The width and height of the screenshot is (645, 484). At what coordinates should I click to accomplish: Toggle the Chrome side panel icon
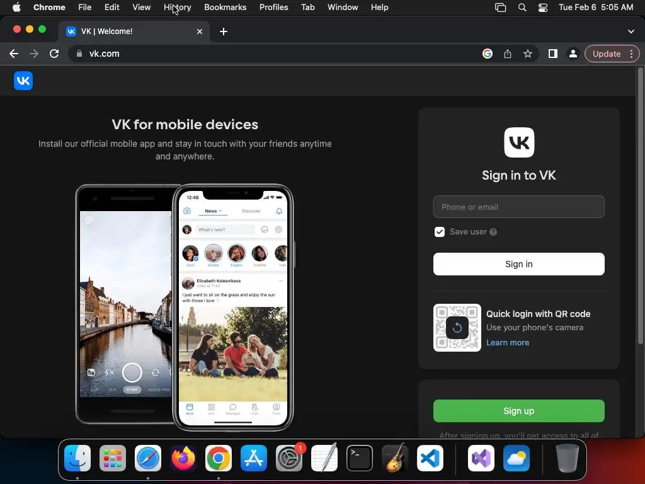point(553,54)
